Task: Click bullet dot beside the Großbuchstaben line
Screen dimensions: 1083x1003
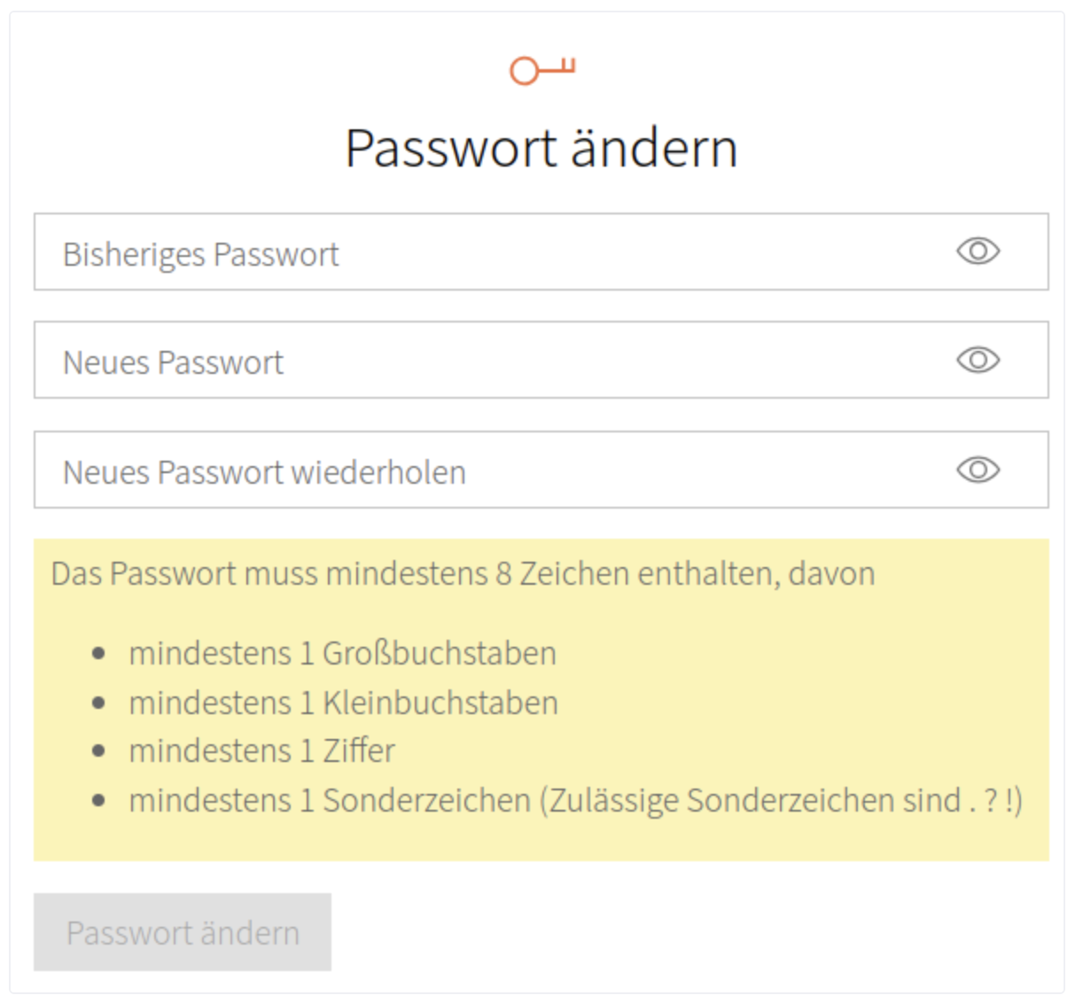Action: (x=99, y=655)
